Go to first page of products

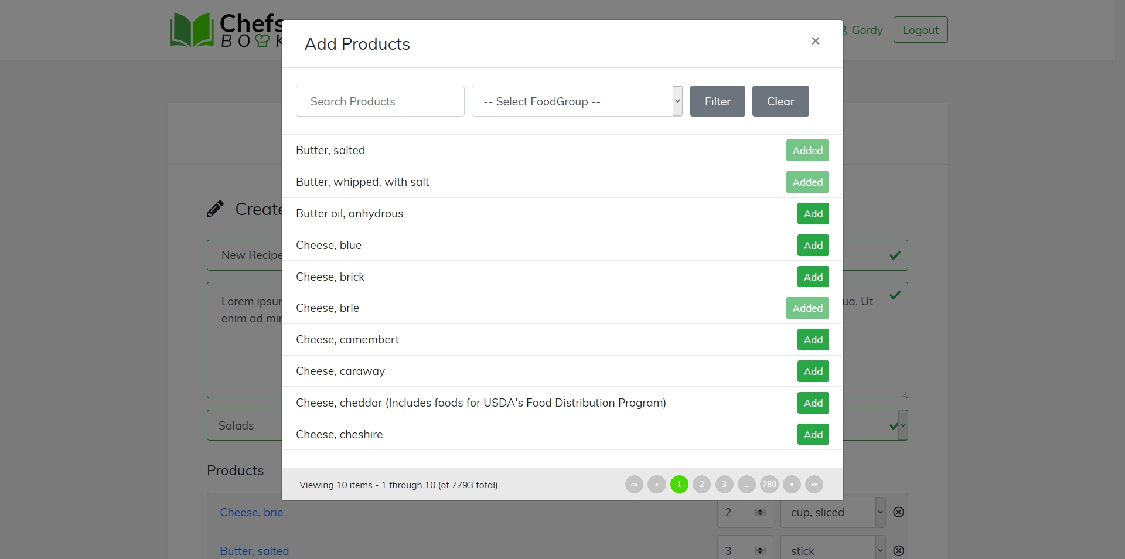[x=634, y=485]
